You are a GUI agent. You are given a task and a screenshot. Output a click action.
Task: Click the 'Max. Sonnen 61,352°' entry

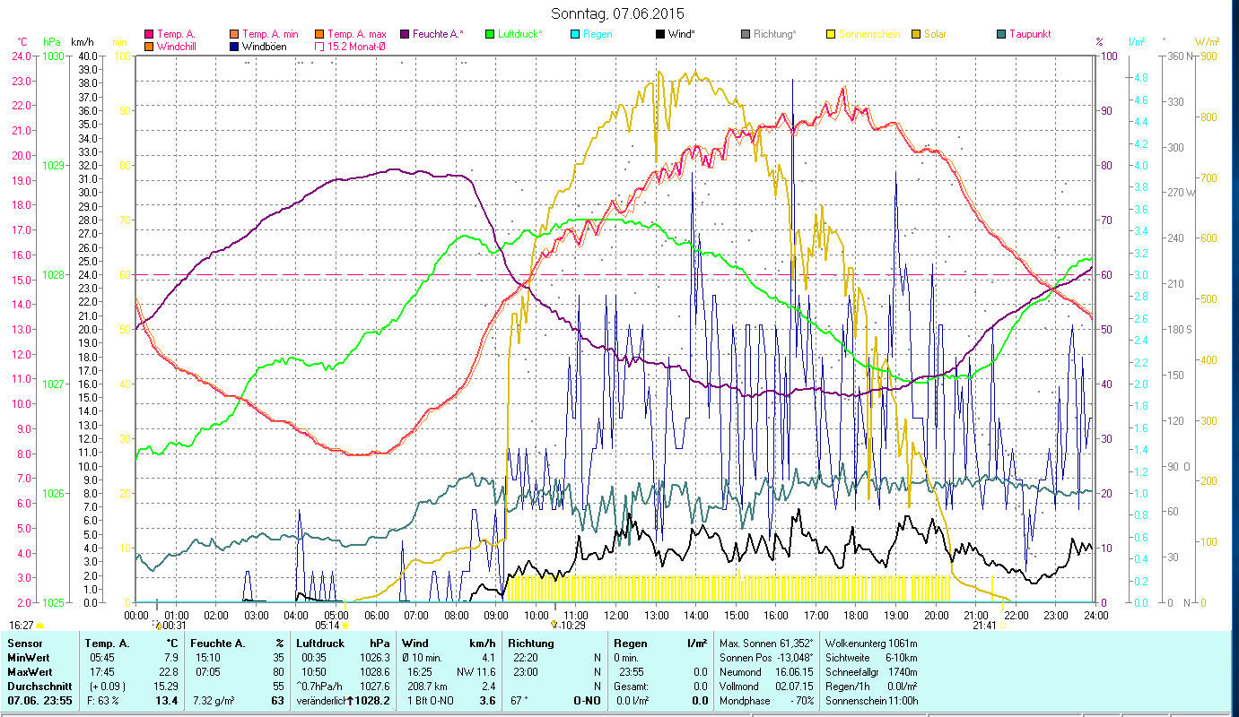(766, 643)
